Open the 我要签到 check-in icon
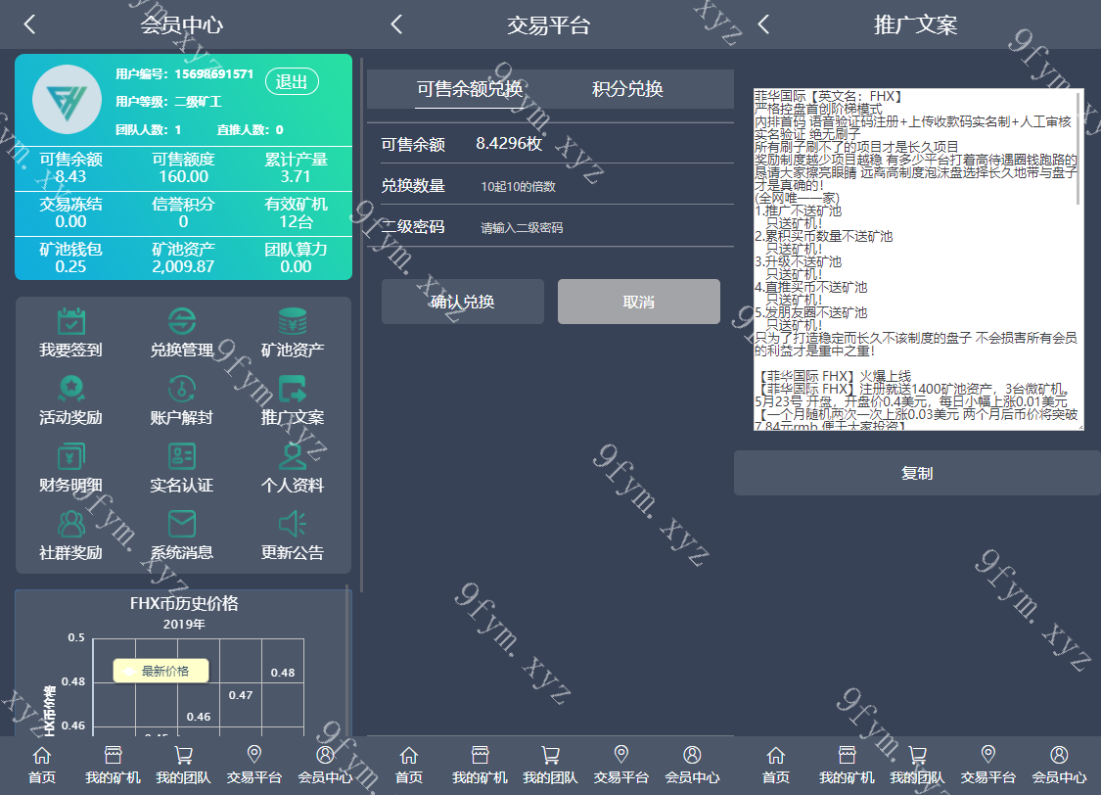The height and width of the screenshot is (795, 1101). [x=70, y=322]
